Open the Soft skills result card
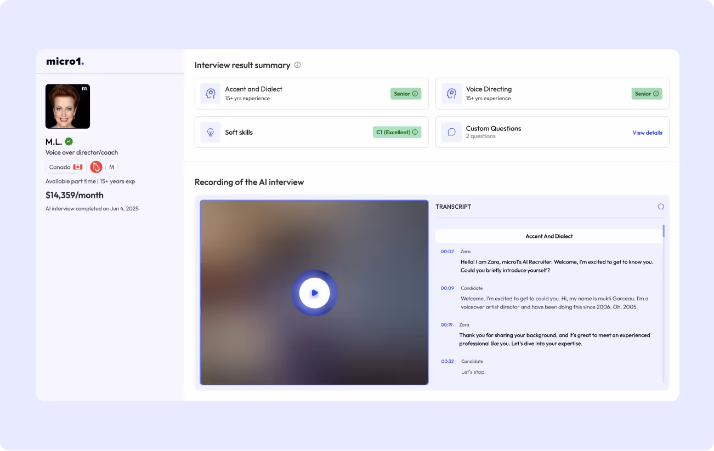Viewport: 714px width, 451px height. point(311,132)
